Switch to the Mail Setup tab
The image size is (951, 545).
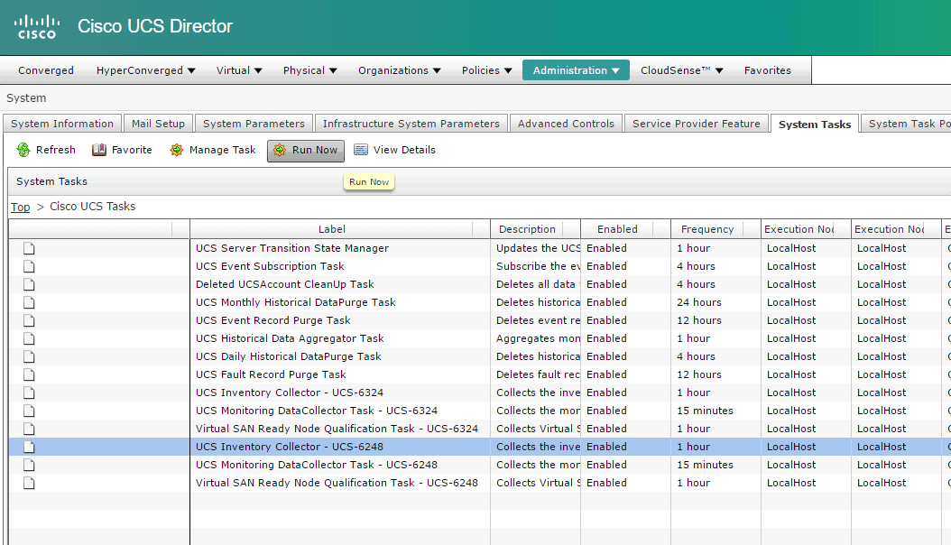point(158,124)
